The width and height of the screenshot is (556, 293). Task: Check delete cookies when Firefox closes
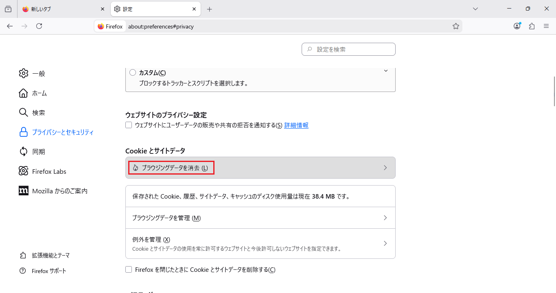point(129,269)
